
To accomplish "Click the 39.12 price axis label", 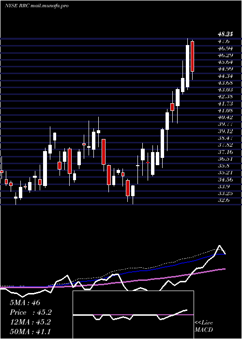I will pyautogui.click(x=226, y=131).
